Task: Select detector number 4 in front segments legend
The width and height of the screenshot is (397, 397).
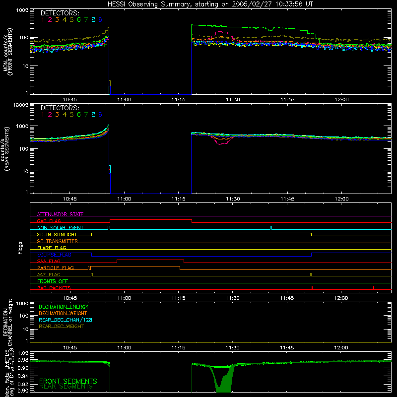Action: pos(65,20)
